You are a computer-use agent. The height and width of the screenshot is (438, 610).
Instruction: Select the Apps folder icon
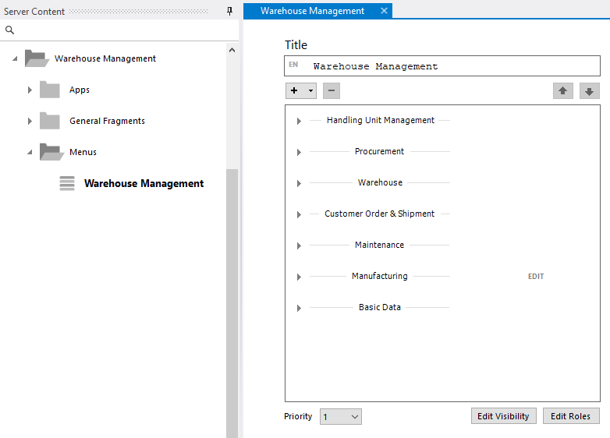[x=50, y=90]
